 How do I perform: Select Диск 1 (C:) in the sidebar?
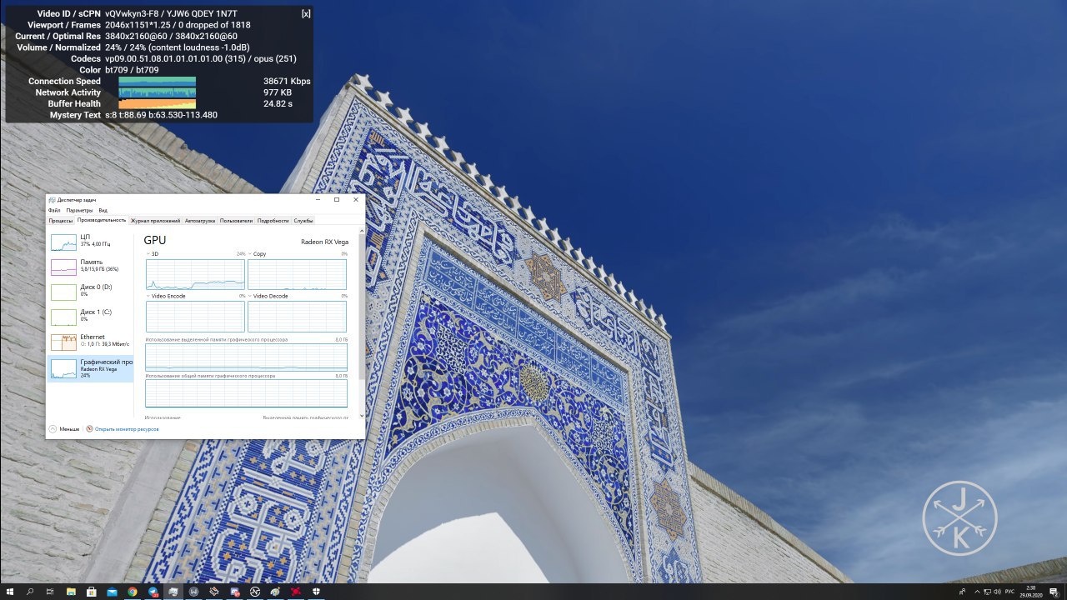(90, 317)
